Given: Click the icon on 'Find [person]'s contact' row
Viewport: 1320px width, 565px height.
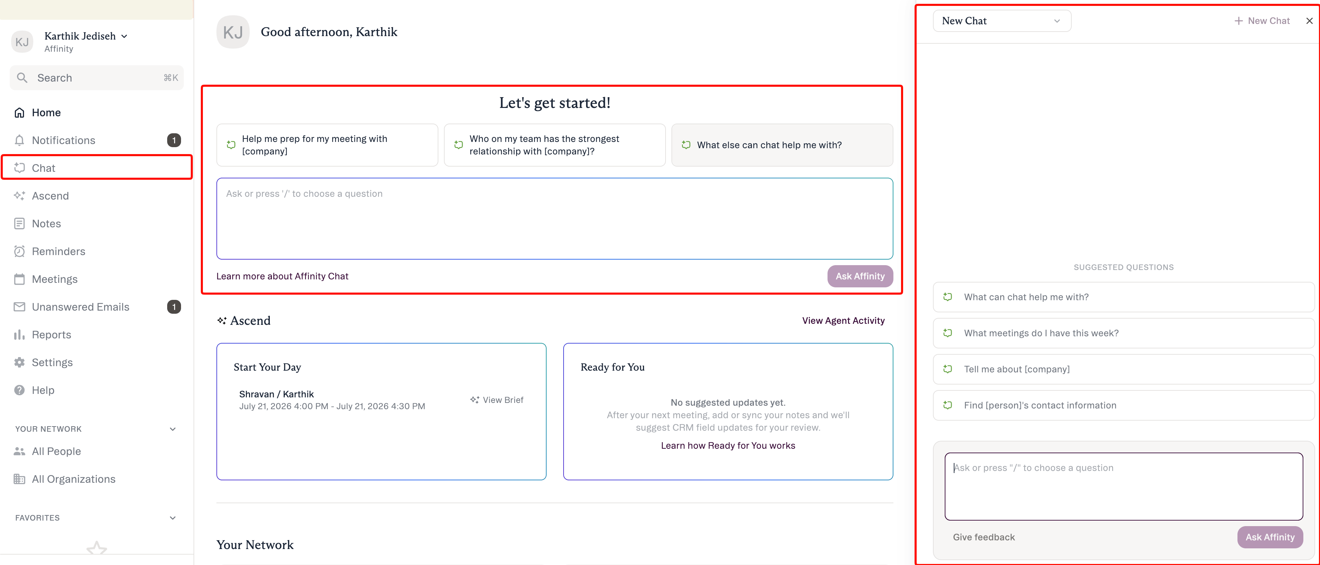Looking at the screenshot, I should click(x=948, y=405).
